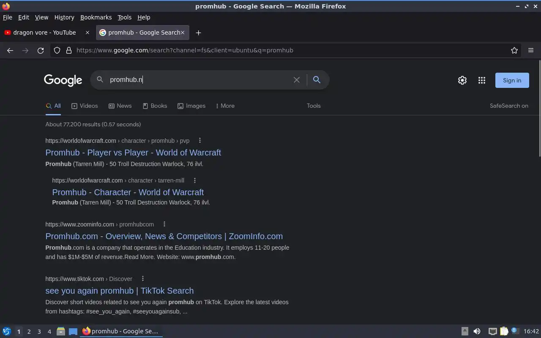Viewport: 541px width, 338px height.
Task: Show site security padlock info
Action: 69,50
